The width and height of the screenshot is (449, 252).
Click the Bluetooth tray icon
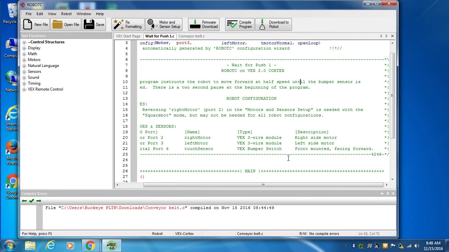(354, 246)
